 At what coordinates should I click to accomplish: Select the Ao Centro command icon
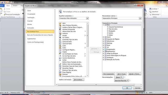[x=60, y=37]
